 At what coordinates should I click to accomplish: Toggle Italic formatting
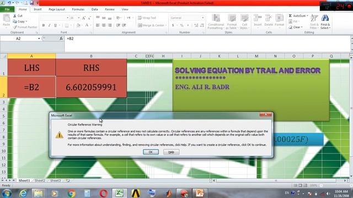pyautogui.click(x=49, y=25)
